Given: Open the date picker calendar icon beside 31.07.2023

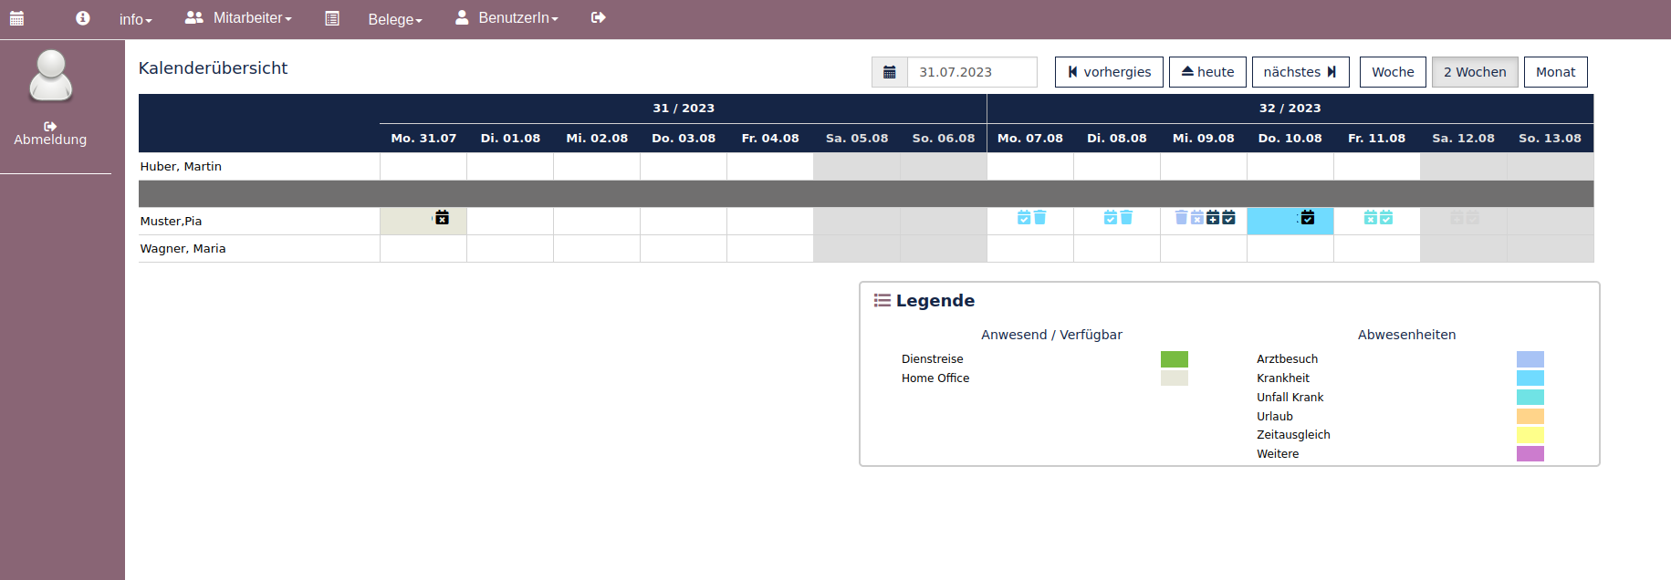Looking at the screenshot, I should point(890,72).
